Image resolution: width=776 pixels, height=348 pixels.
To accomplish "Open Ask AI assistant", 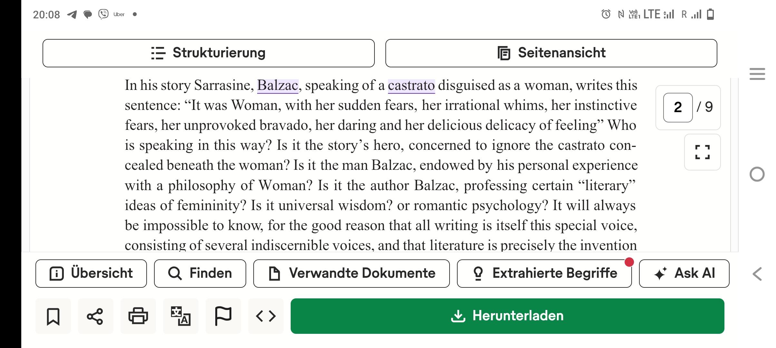I will click(684, 274).
